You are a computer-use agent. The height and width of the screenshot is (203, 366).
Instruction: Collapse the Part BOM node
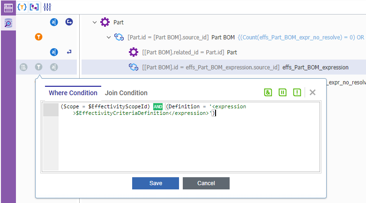point(109,38)
